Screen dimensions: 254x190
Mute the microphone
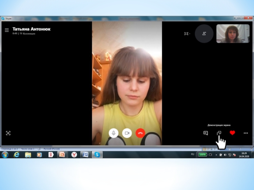pyautogui.click(x=113, y=133)
